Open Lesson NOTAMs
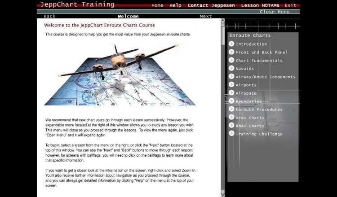Viewport: 337px width, 197px height. tap(260, 5)
